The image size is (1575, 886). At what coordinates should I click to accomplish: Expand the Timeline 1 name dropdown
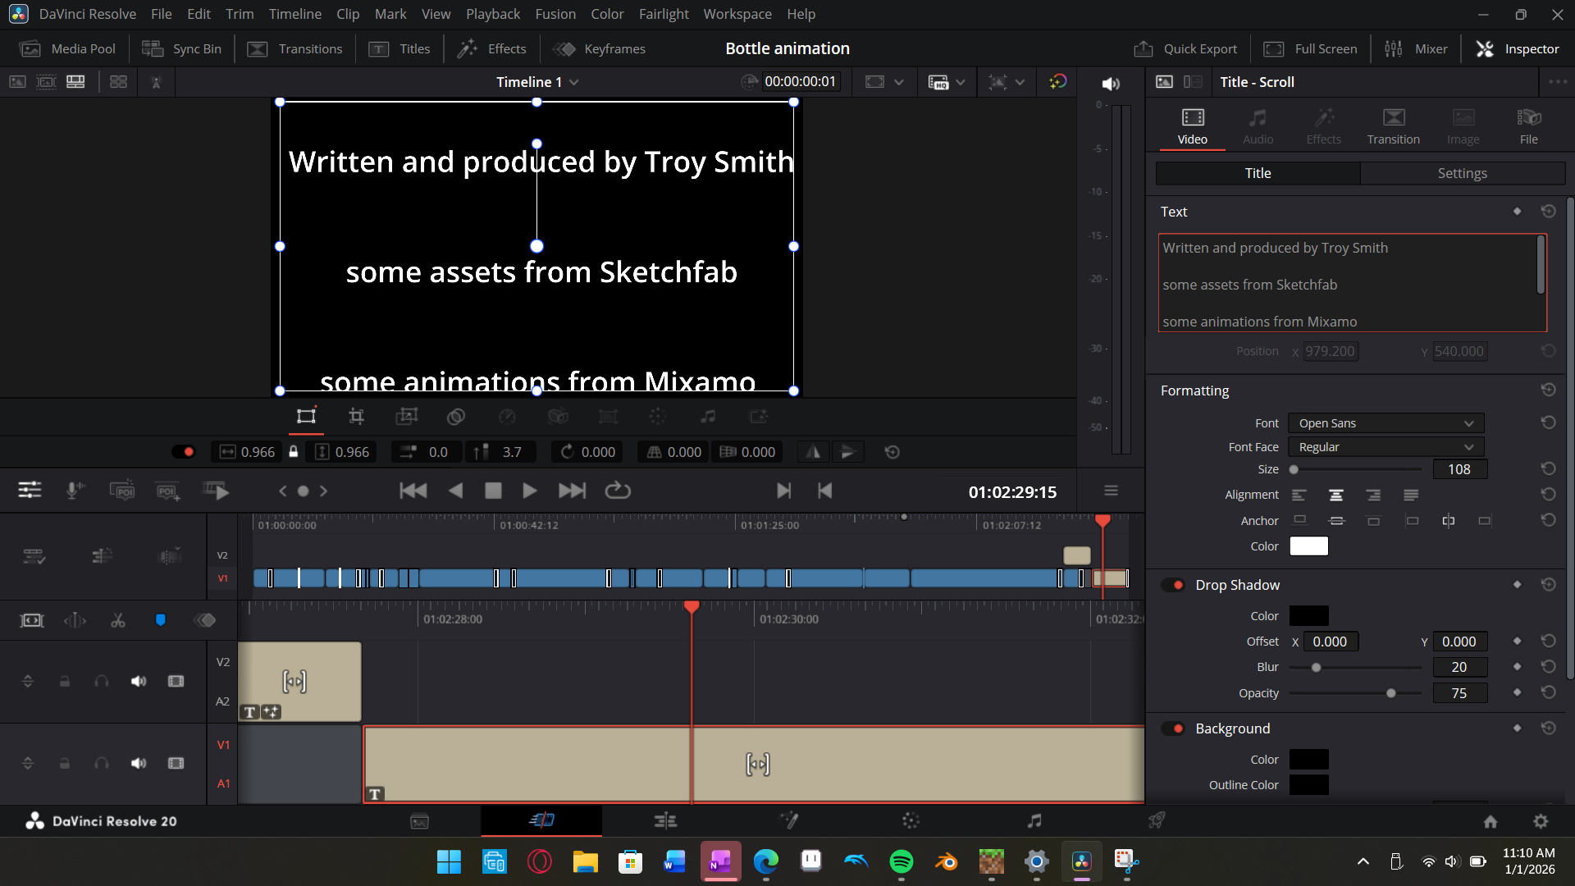coord(574,82)
